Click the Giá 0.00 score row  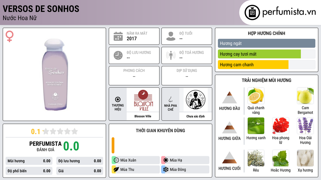point(80,171)
